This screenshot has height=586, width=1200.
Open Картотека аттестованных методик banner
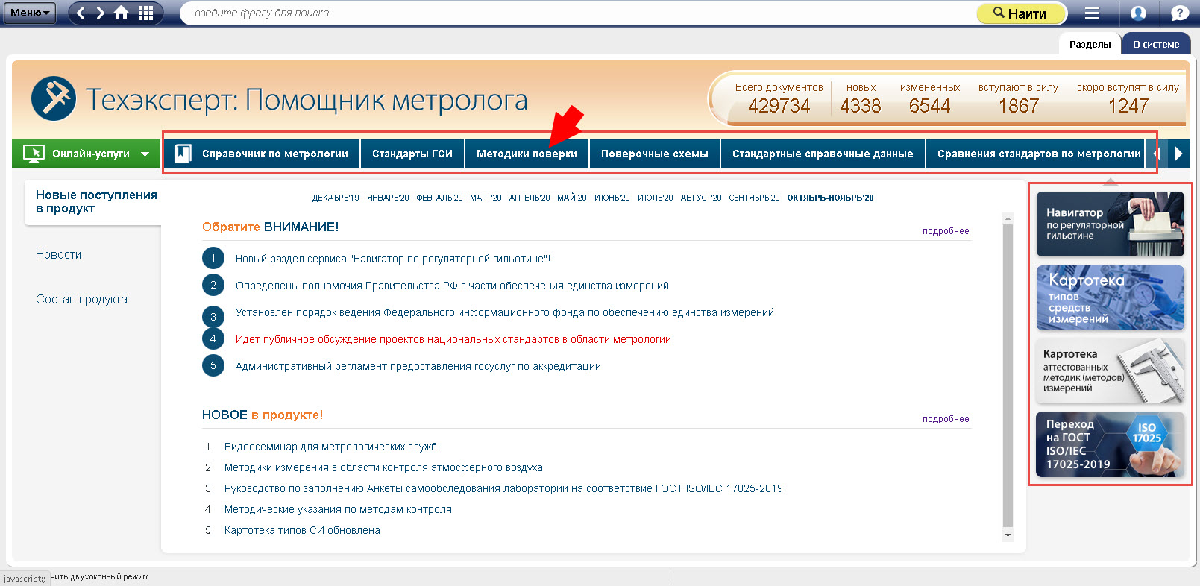point(1110,371)
